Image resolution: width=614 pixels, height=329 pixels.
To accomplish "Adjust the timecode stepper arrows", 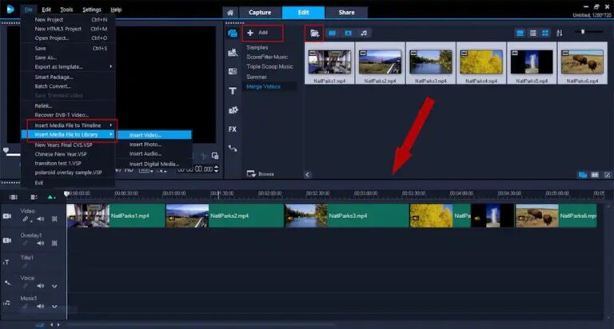I will pos(217,169).
